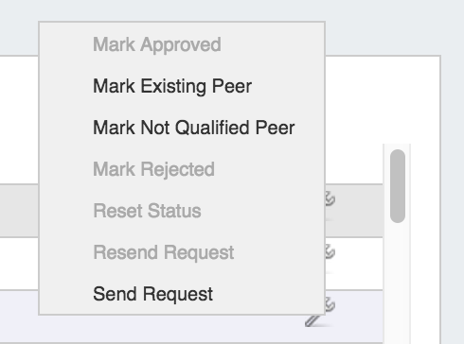Choose Send Request in context menu

[x=152, y=294]
